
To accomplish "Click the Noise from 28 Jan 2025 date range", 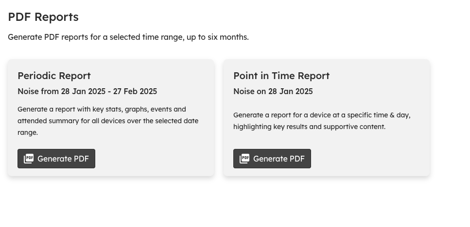I will 87,91.
